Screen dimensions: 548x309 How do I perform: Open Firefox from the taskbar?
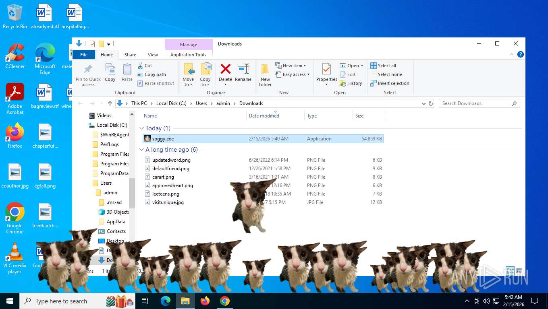tap(205, 301)
